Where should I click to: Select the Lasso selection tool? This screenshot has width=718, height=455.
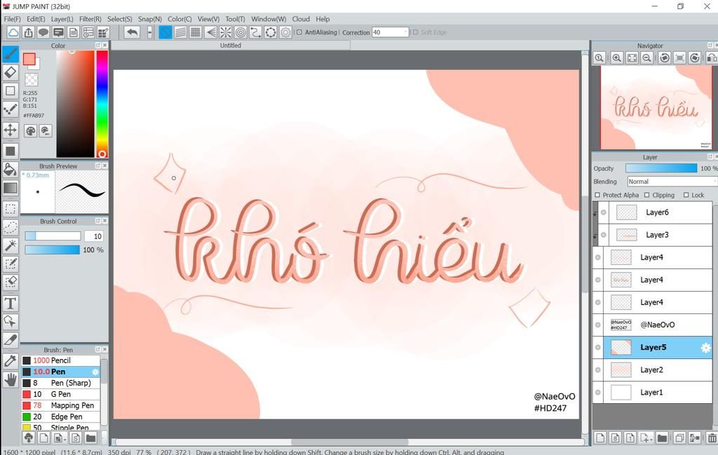11,227
